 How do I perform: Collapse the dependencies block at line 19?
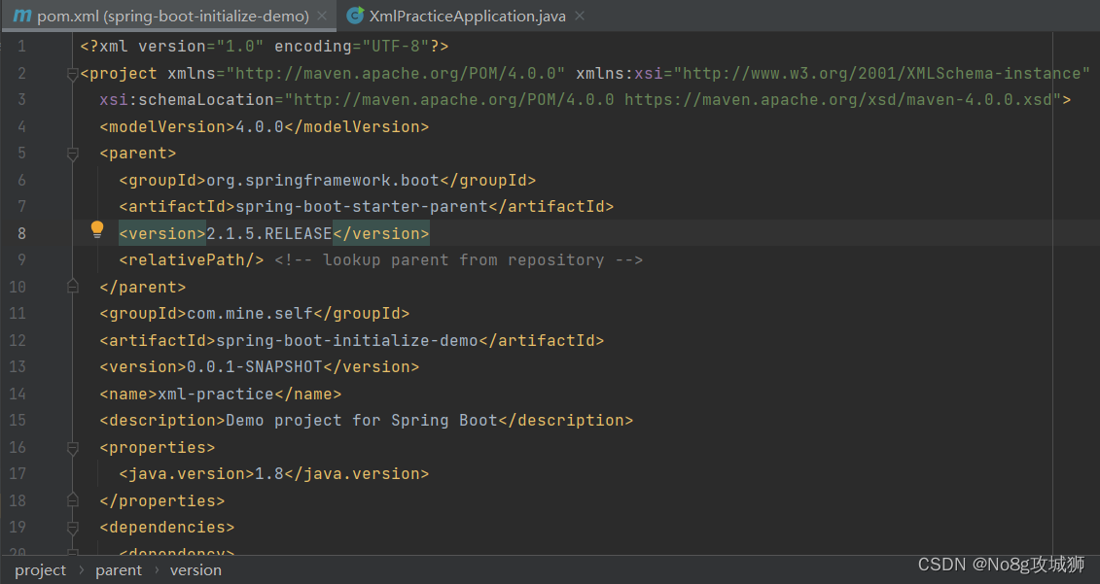[72, 528]
